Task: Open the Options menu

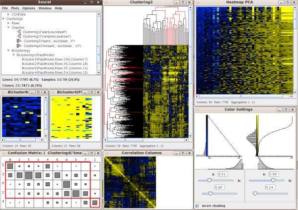Action: click(x=29, y=8)
